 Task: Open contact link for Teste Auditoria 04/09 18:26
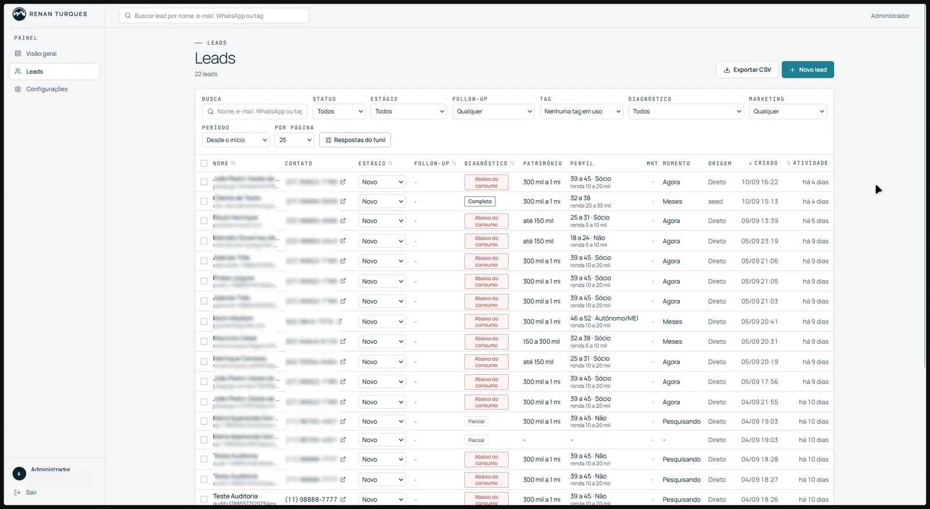[x=343, y=500]
